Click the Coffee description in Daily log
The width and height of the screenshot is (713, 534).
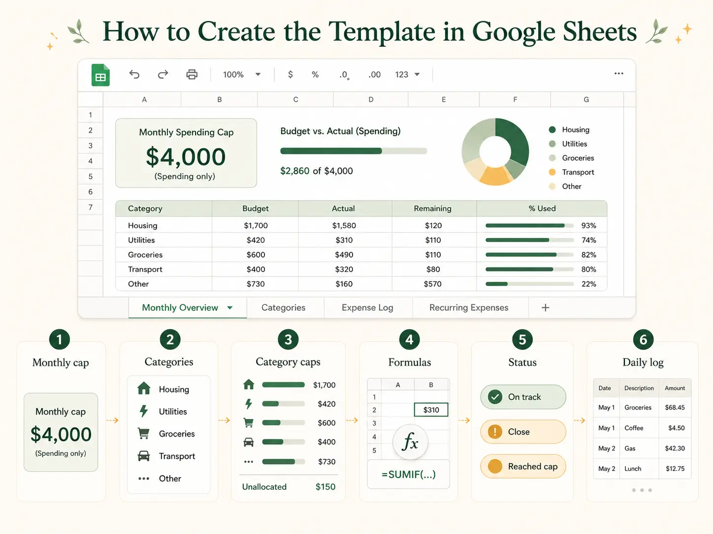pos(634,428)
